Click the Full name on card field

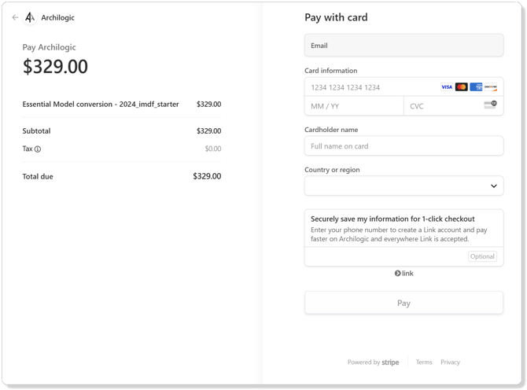(x=404, y=146)
